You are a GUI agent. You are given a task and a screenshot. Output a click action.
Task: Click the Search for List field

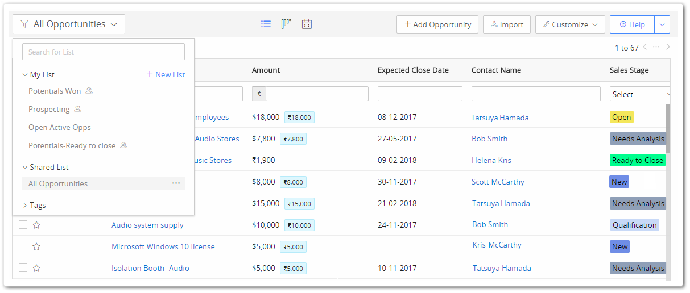(104, 52)
